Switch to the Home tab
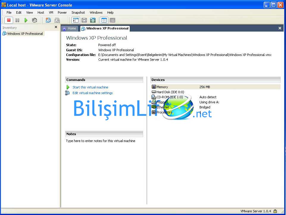286x215 pixels. [x=69, y=28]
